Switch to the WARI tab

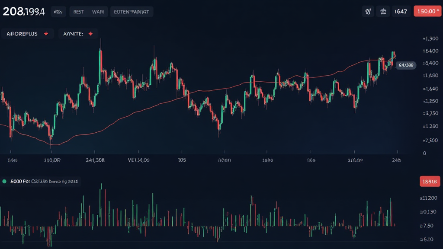[x=97, y=12]
